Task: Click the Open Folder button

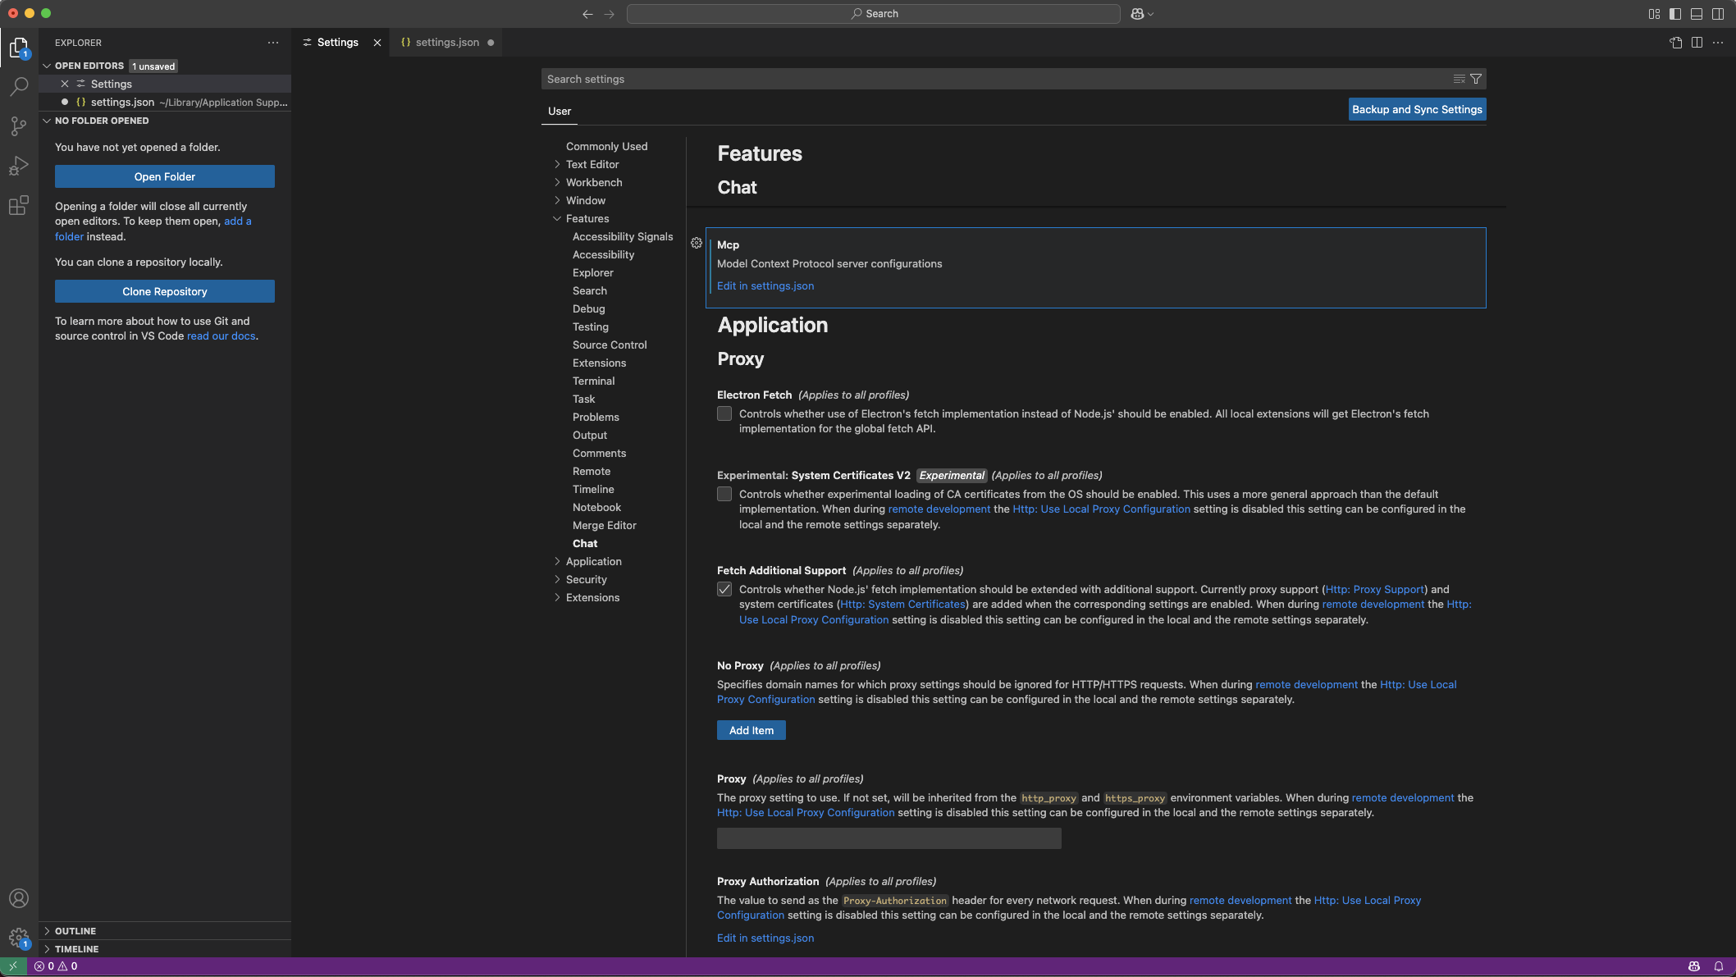Action: coord(165,176)
